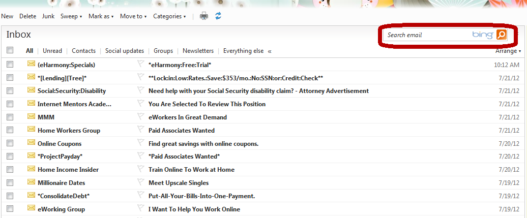Flag the Train Online To Work at Home message
The image size is (527, 218).
click(x=140, y=169)
